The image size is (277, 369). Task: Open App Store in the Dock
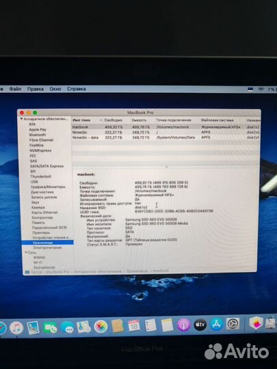tap(216, 324)
